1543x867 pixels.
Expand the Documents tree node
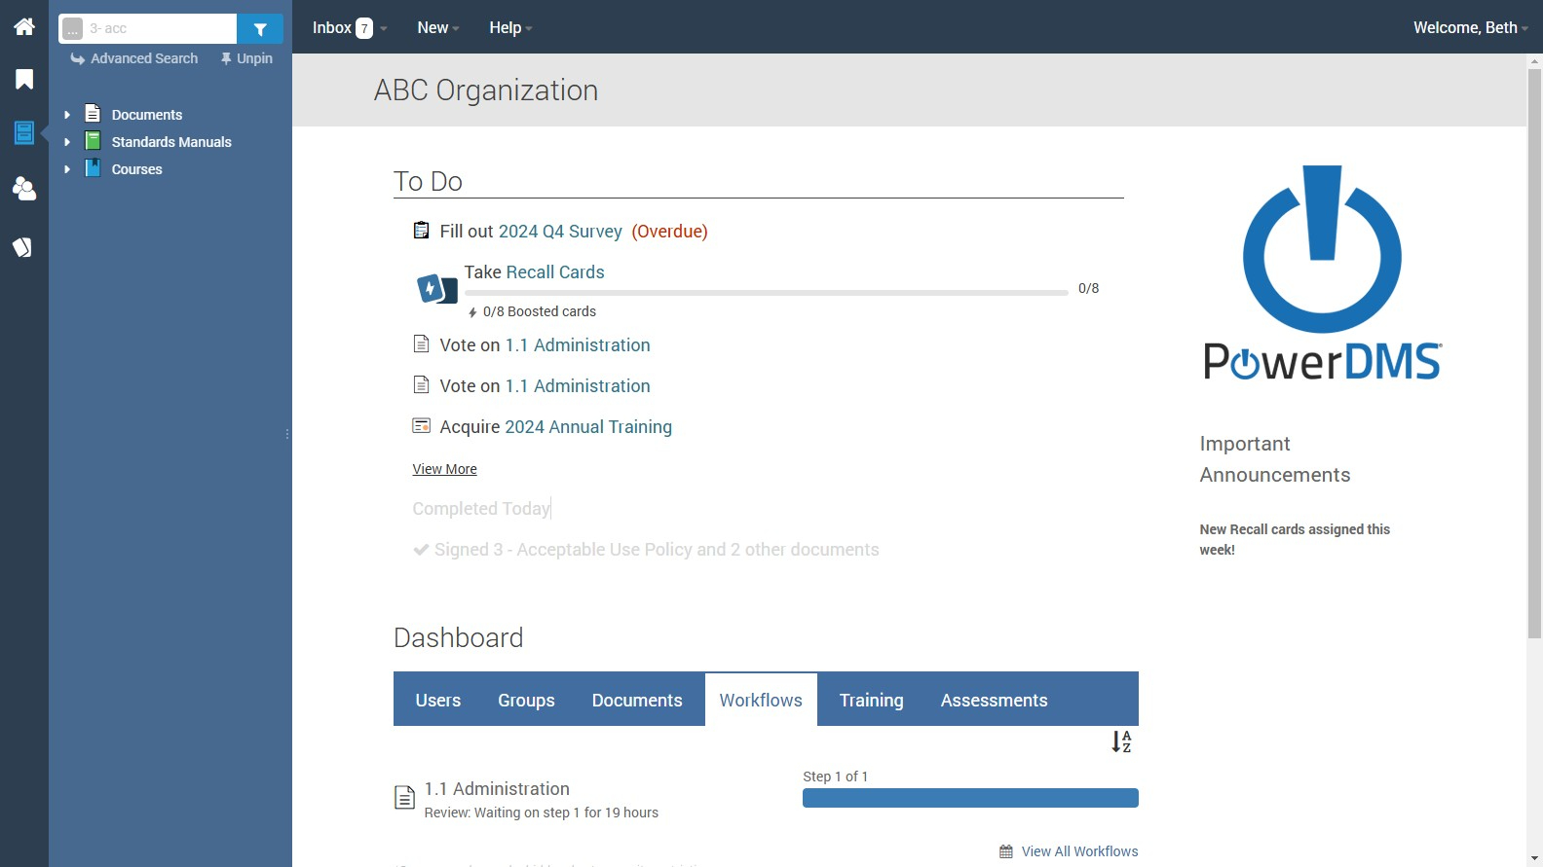pos(67,115)
